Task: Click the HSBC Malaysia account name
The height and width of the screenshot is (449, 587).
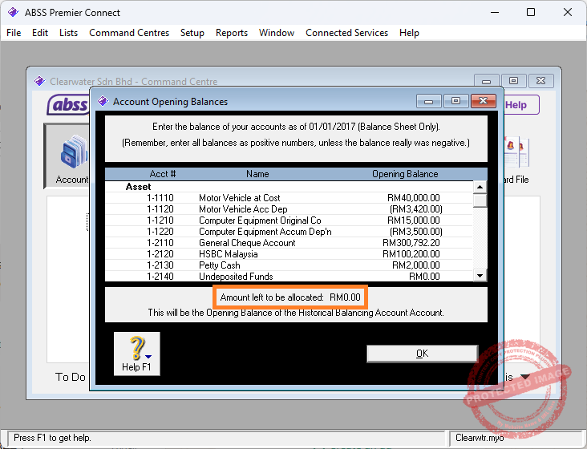Action: point(228,254)
